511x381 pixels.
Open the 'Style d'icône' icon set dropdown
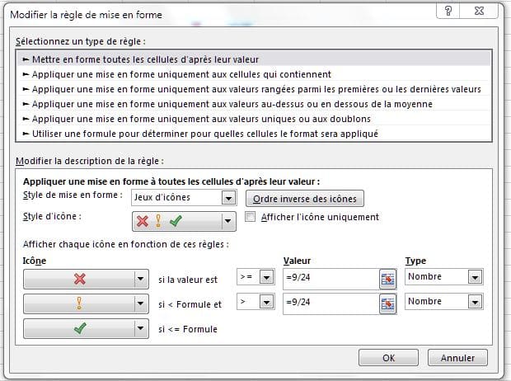point(228,221)
